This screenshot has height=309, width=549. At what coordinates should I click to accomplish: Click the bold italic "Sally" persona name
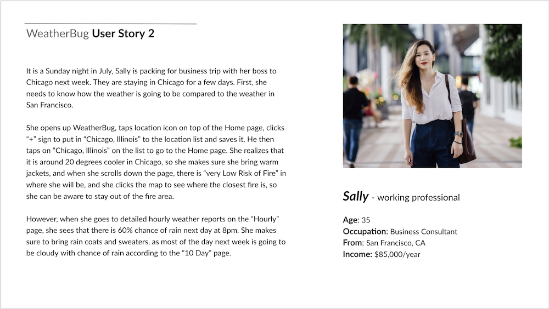click(355, 197)
